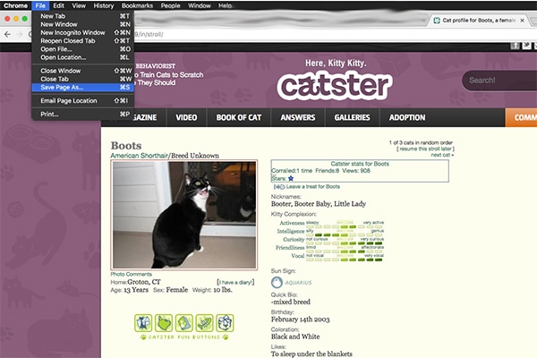Image resolution: width=537 pixels, height=358 pixels.
Task: Click the Catster logo
Action: pyautogui.click(x=335, y=86)
